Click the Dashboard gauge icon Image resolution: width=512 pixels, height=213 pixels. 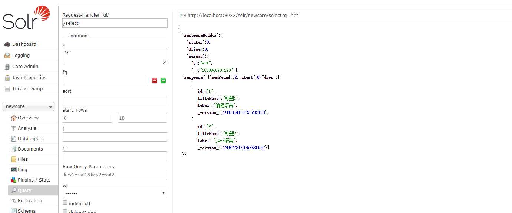[x=7, y=44]
